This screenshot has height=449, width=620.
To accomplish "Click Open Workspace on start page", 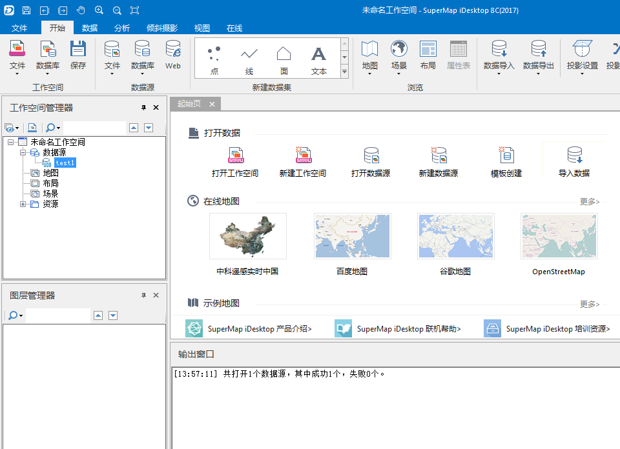I will pyautogui.click(x=235, y=162).
